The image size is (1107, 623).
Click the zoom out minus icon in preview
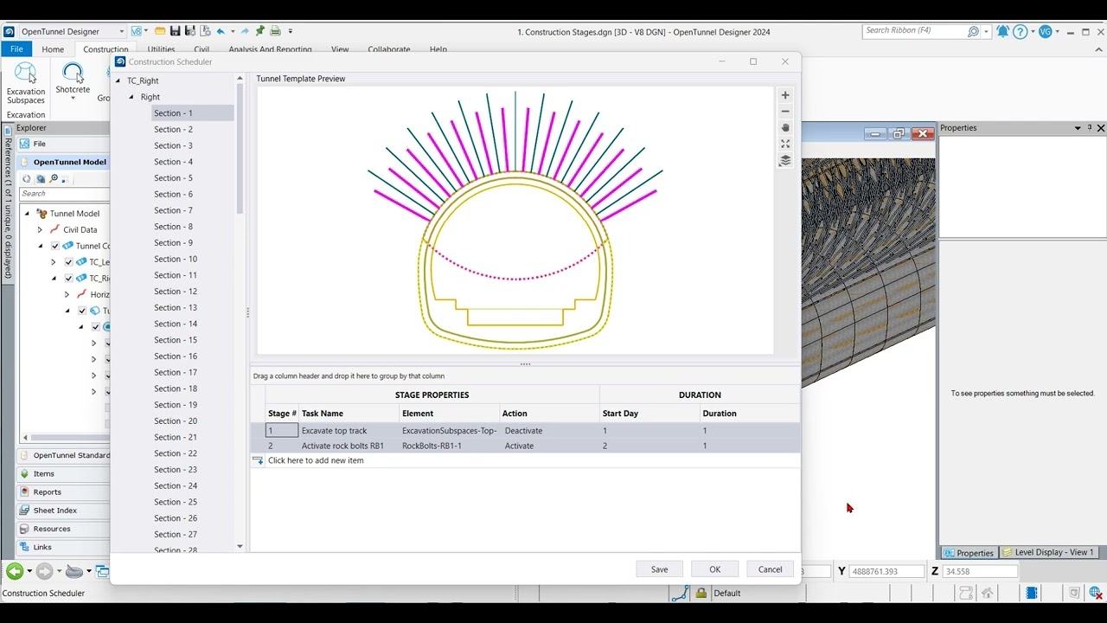pos(785,112)
